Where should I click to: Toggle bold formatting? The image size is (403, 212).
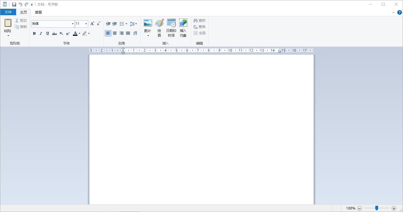click(34, 33)
